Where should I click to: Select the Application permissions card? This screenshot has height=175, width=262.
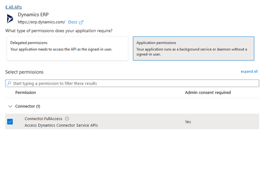click(x=194, y=48)
